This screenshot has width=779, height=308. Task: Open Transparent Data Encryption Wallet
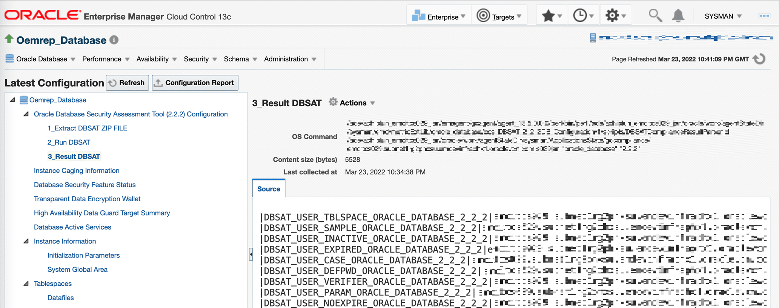(x=87, y=199)
